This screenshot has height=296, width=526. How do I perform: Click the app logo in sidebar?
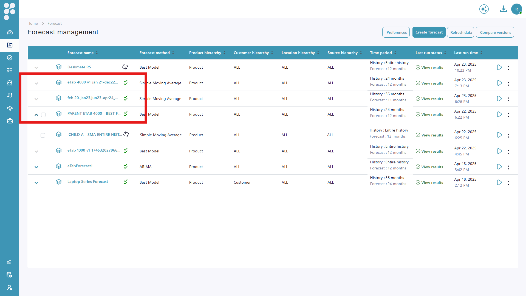(x=10, y=11)
